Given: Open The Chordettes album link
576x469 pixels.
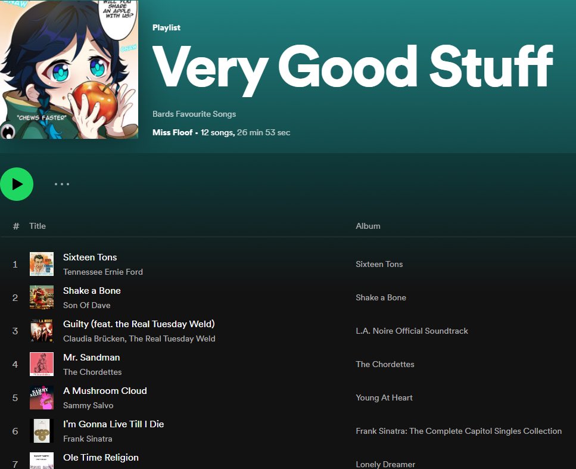Looking at the screenshot, I should (x=385, y=365).
